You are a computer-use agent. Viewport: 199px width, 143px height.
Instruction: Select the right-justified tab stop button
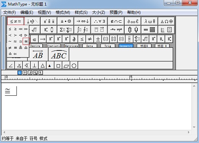tap(30, 73)
